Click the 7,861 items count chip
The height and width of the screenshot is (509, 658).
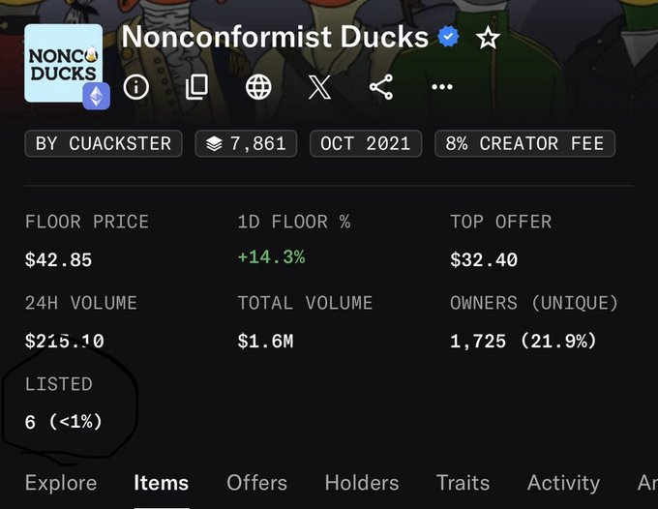pos(246,143)
